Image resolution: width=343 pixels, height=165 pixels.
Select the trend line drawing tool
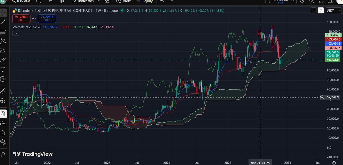pyautogui.click(x=3, y=22)
